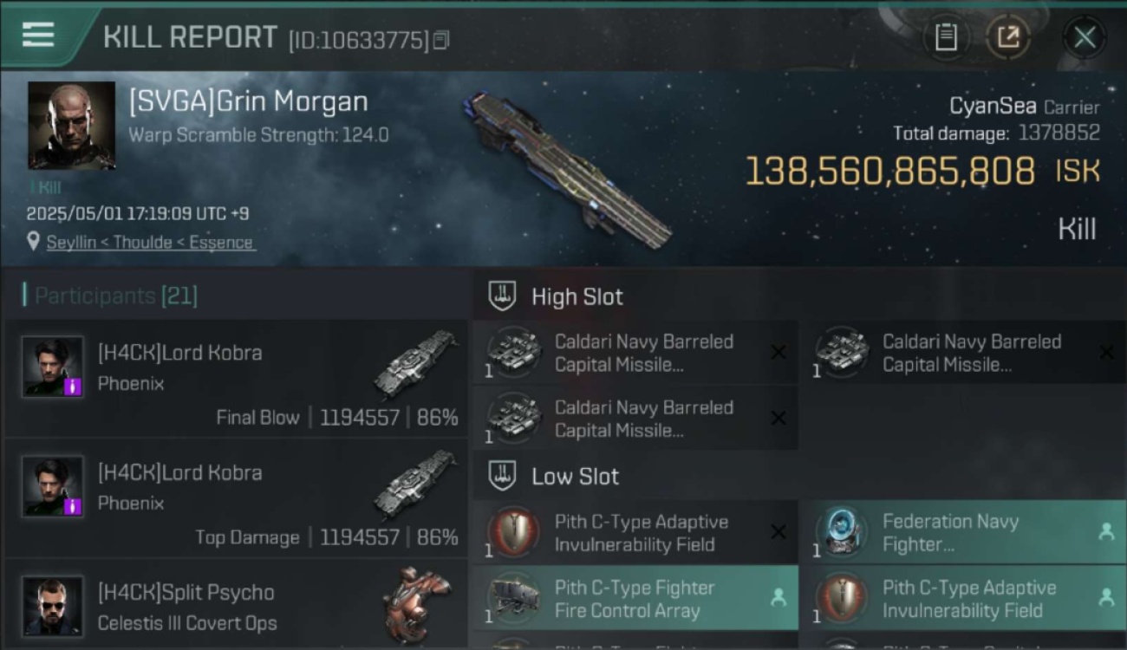Click the Celestis III Covert Ops ship icon
Screen dimensions: 1127x650
(417, 605)
